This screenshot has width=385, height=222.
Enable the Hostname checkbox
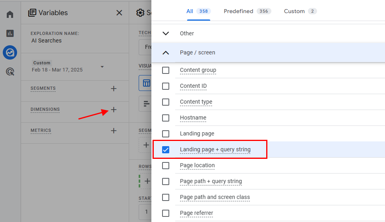[166, 118]
